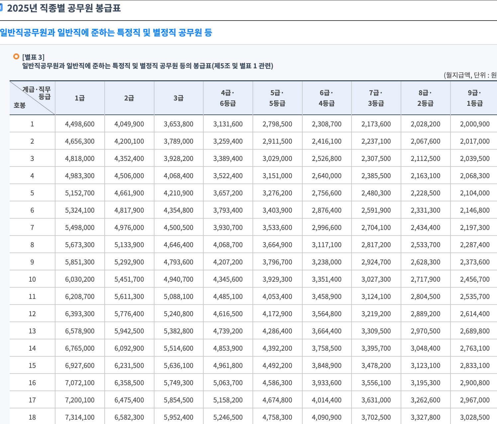Click the salary cell showing 5,451,700
This screenshot has height=424, width=497.
pos(129,279)
